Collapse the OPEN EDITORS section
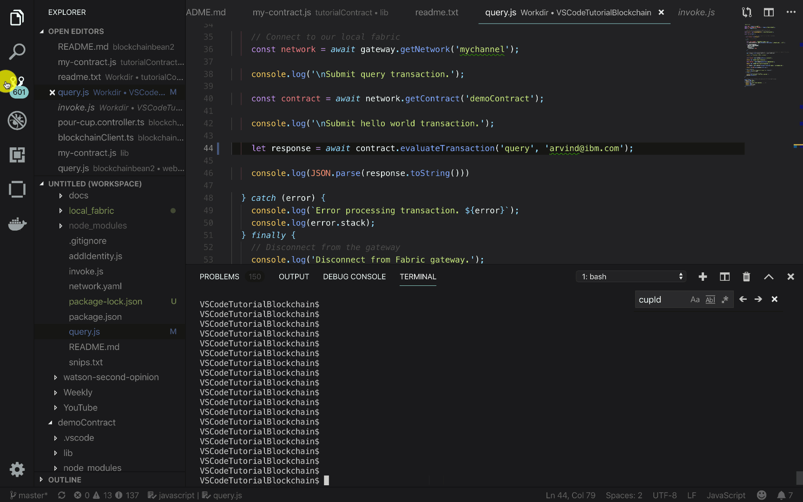Image resolution: width=803 pixels, height=502 pixels. tap(76, 31)
